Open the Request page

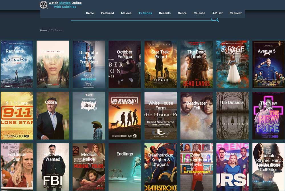pos(236,13)
